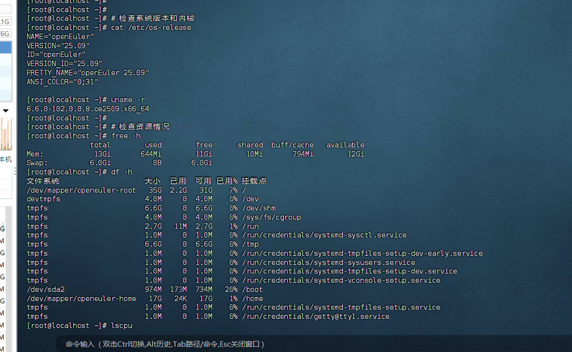This screenshot has width=572, height=352.
Task: Click the 'buff/cache' column header
Action: coord(292,145)
